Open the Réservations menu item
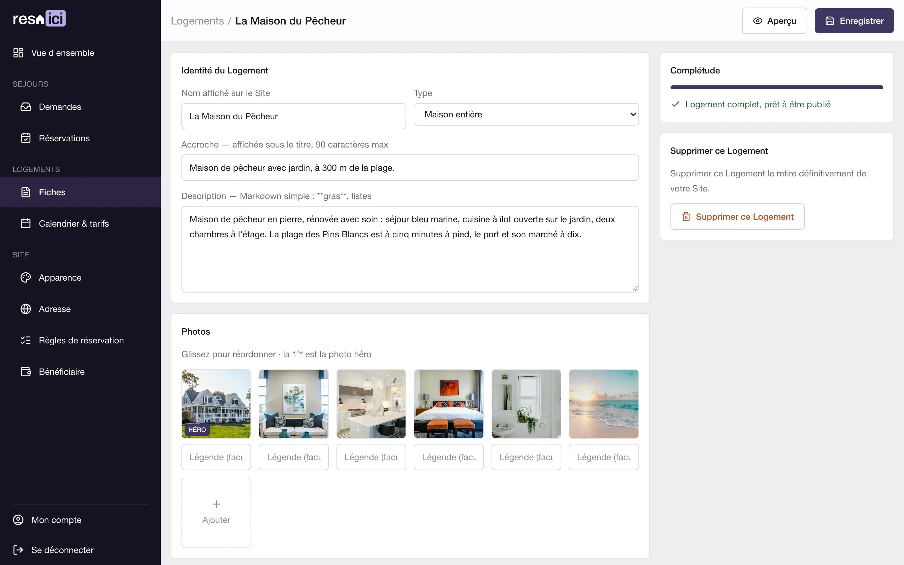 click(80, 138)
